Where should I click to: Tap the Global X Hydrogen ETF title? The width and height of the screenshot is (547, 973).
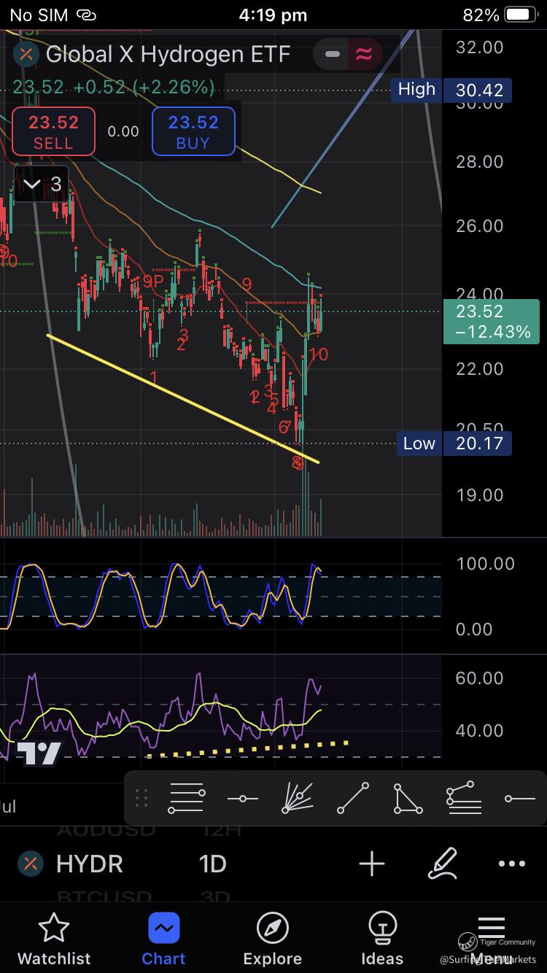click(x=168, y=54)
